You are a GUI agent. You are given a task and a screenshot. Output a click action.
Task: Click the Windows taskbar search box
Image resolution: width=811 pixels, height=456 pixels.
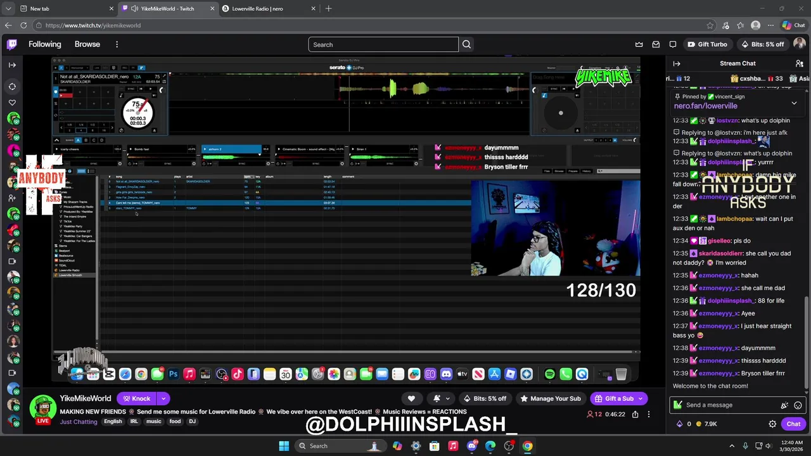(x=340, y=446)
